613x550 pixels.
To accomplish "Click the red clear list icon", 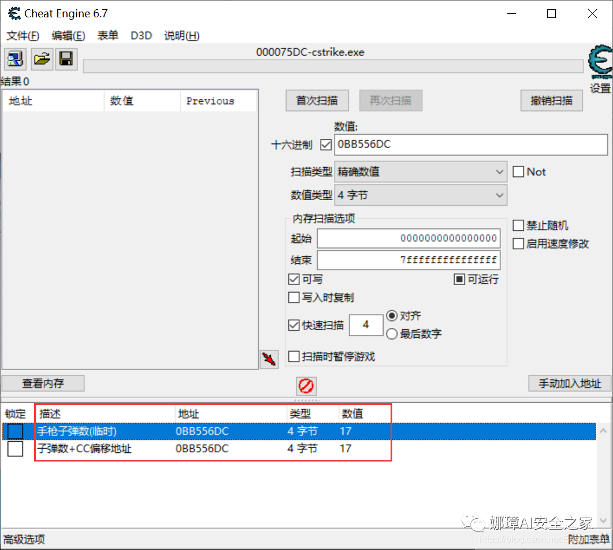I will point(306,386).
